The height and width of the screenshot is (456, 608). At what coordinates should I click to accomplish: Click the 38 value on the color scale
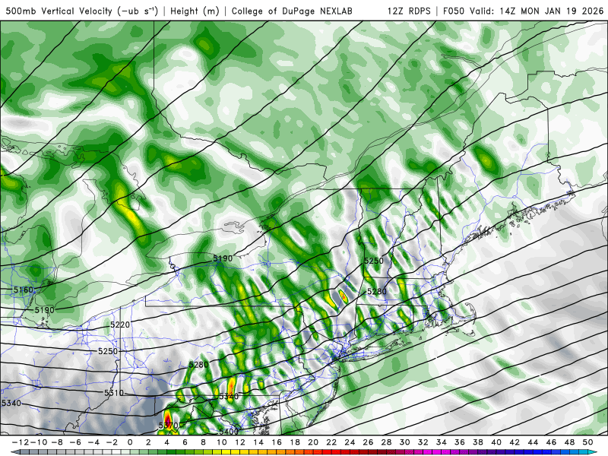(x=478, y=442)
